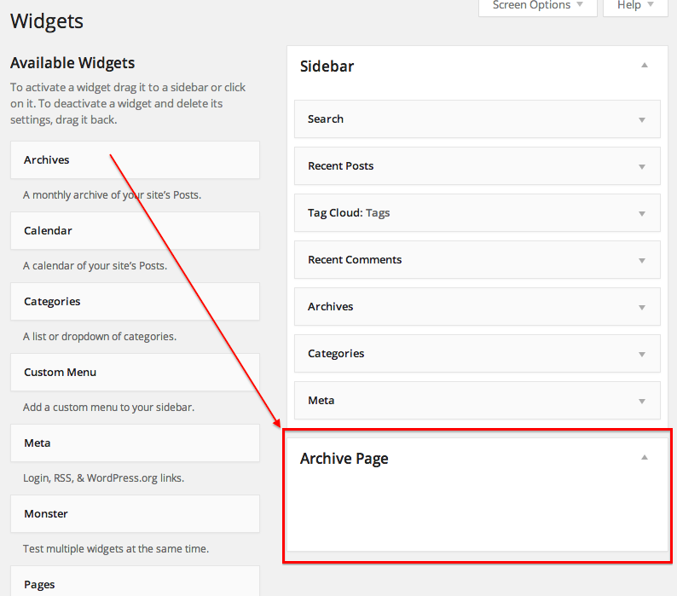
Task: Select the Pages available widget
Action: pos(135,582)
